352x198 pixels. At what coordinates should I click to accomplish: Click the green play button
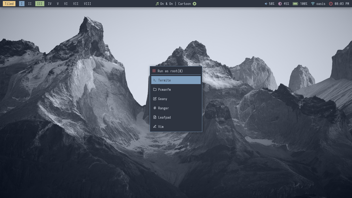pos(195,4)
